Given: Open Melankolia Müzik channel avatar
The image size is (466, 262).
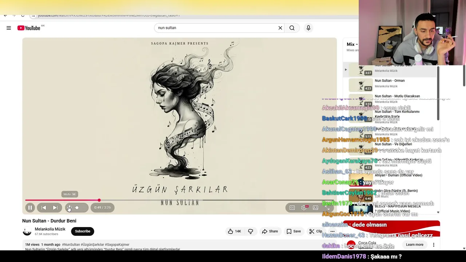Looking at the screenshot, I should click(x=27, y=231).
